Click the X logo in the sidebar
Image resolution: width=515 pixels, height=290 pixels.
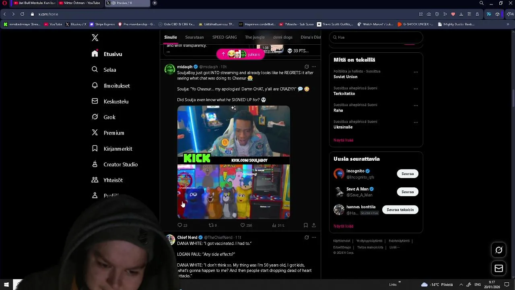(95, 37)
